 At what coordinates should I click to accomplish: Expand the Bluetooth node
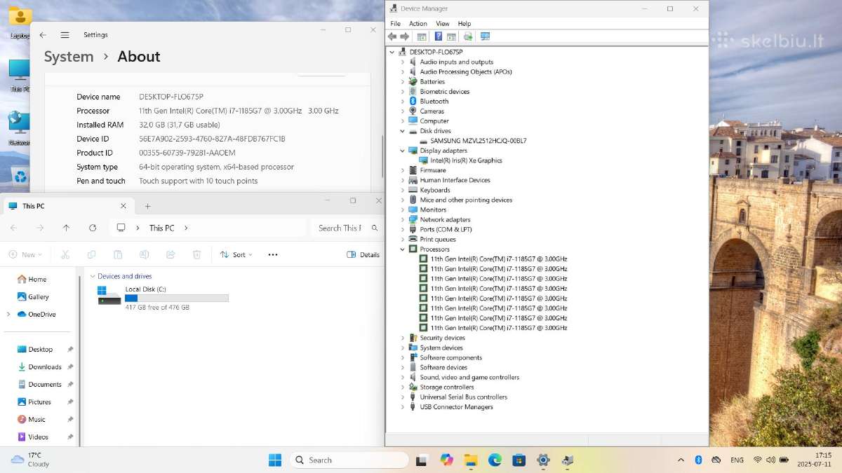tap(403, 101)
